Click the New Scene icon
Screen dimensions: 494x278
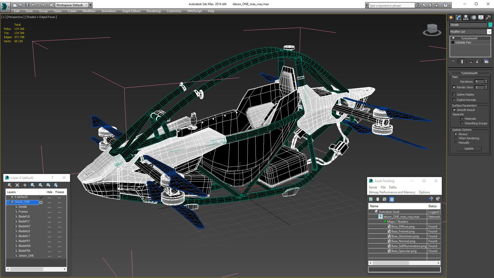click(15, 5)
